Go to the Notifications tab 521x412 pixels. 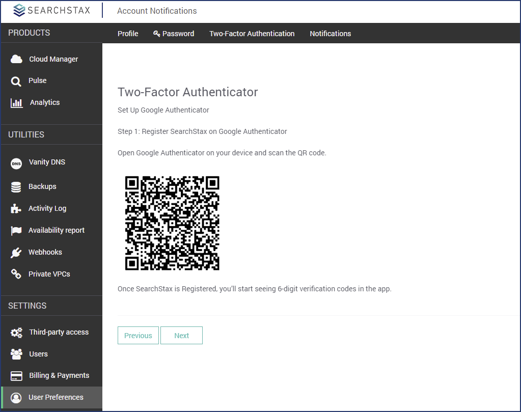(331, 34)
